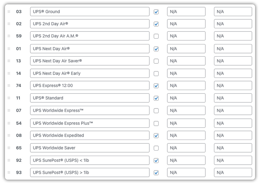This screenshot has width=260, height=184.
Task: Click the reorder handle for UPS Worldwide Saver
Action: click(9, 148)
